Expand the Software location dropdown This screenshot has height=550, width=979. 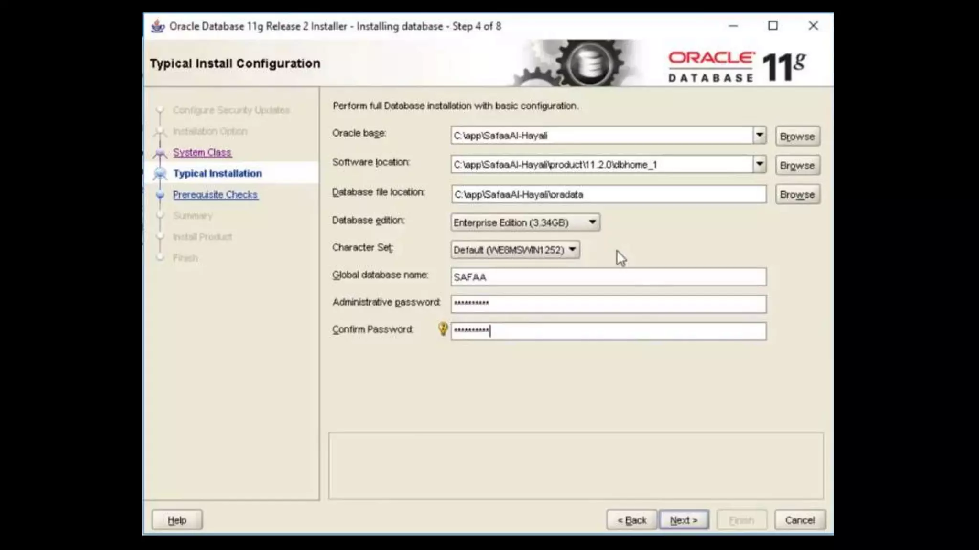point(759,165)
